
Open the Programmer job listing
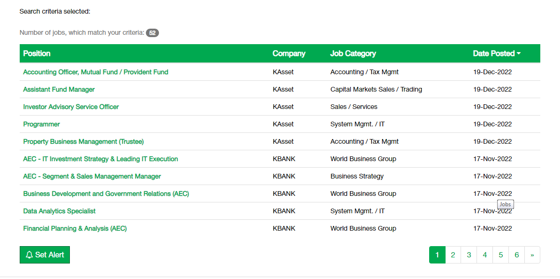tap(41, 124)
